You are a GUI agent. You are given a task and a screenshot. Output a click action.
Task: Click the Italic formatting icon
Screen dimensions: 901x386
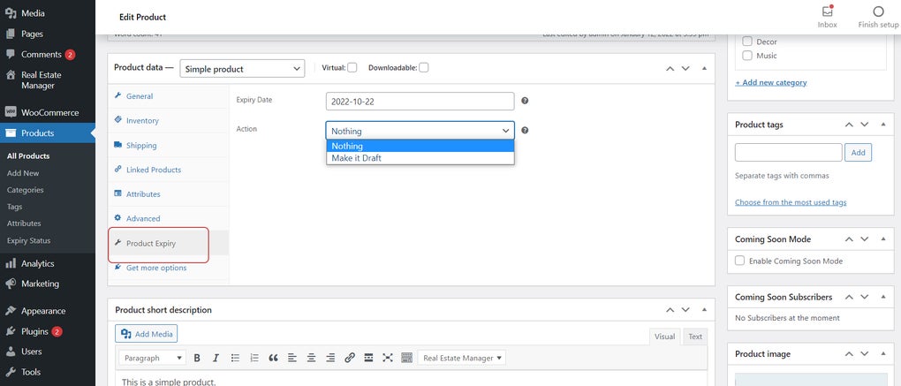click(216, 358)
